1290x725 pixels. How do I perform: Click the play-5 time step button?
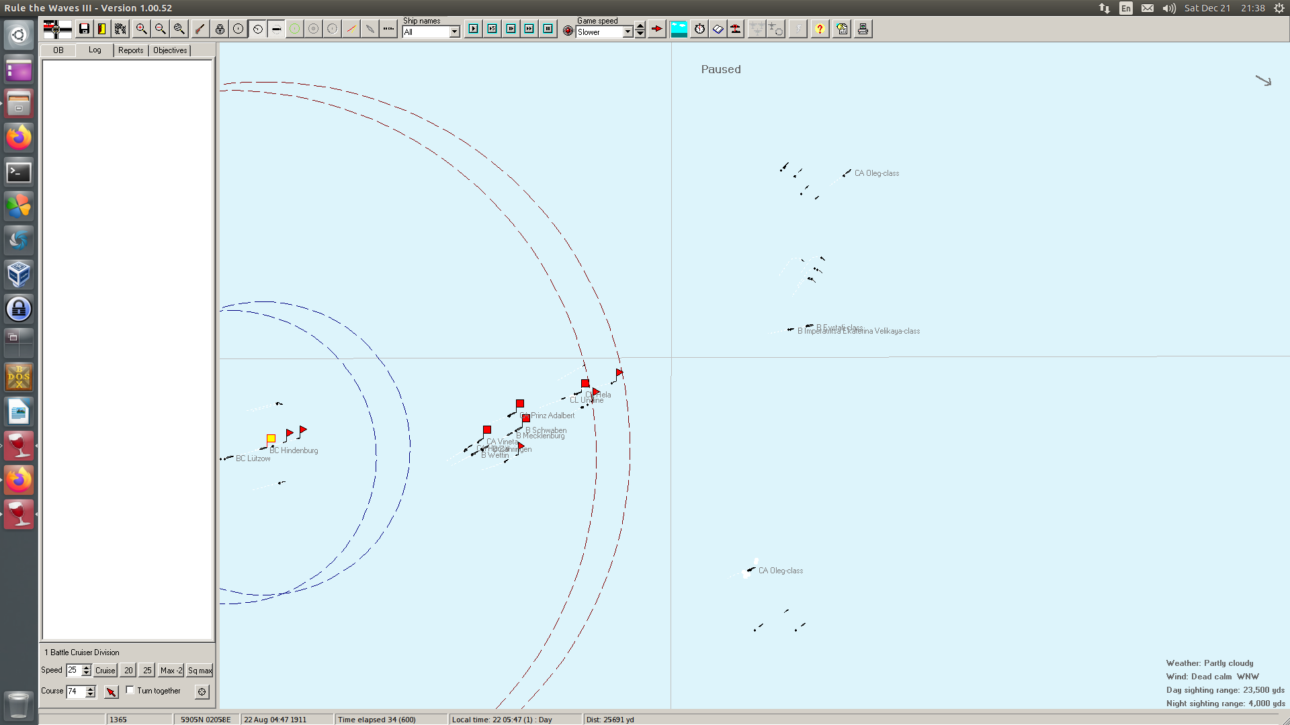[x=492, y=29]
